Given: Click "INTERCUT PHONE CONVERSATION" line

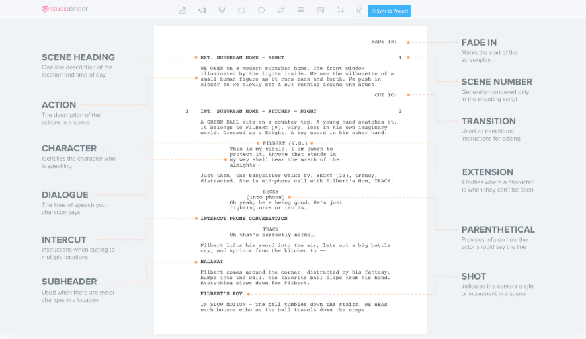Looking at the screenshot, I should [244, 219].
